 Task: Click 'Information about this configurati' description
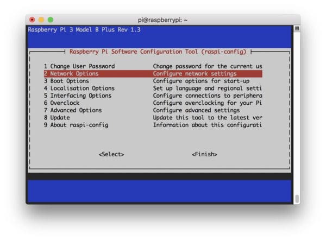(x=208, y=125)
